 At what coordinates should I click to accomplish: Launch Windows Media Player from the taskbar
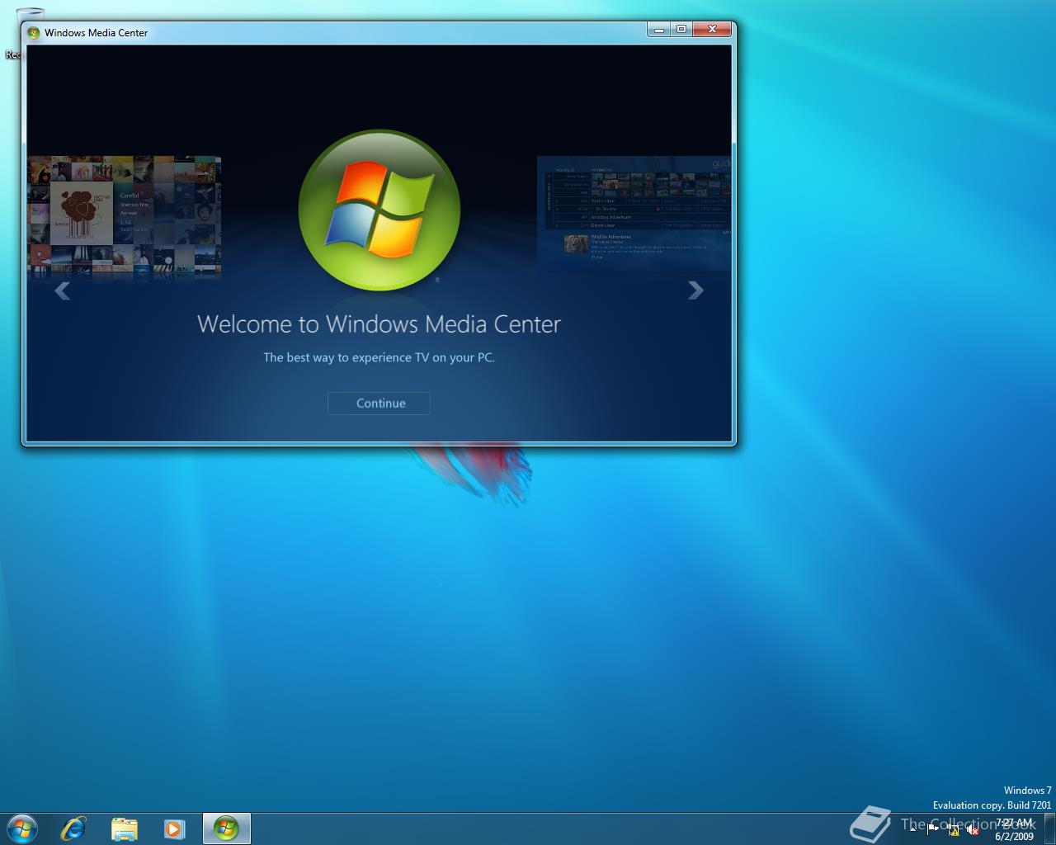click(x=174, y=828)
